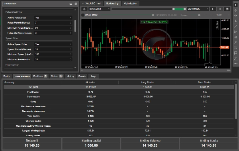
Task: Stop the running backtest
Action: click(220, 9)
